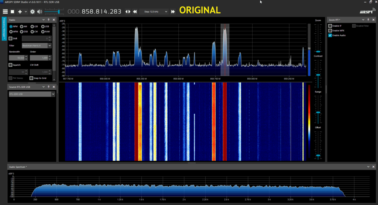Viewport: 378px width, 205px height.
Task: Select the USB radio mode
Action: 45,27
